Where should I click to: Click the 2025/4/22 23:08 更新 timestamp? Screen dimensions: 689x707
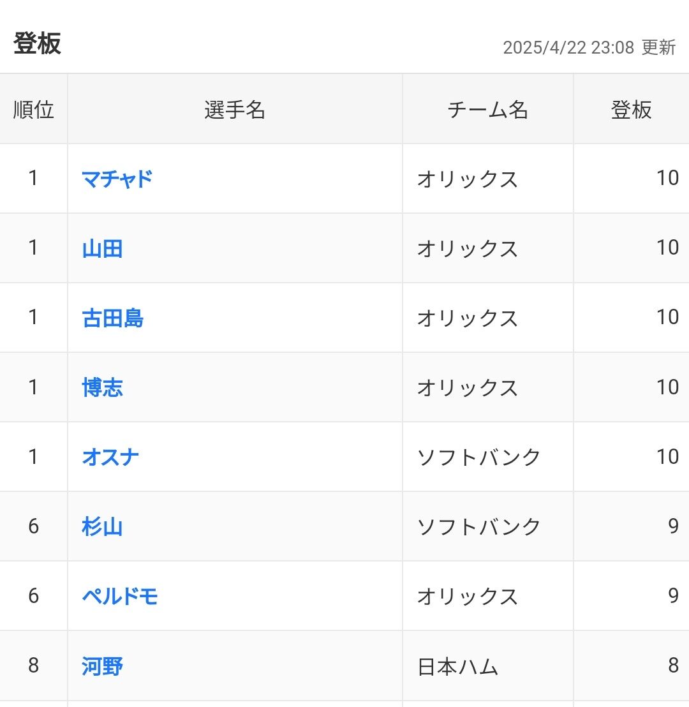click(x=589, y=48)
